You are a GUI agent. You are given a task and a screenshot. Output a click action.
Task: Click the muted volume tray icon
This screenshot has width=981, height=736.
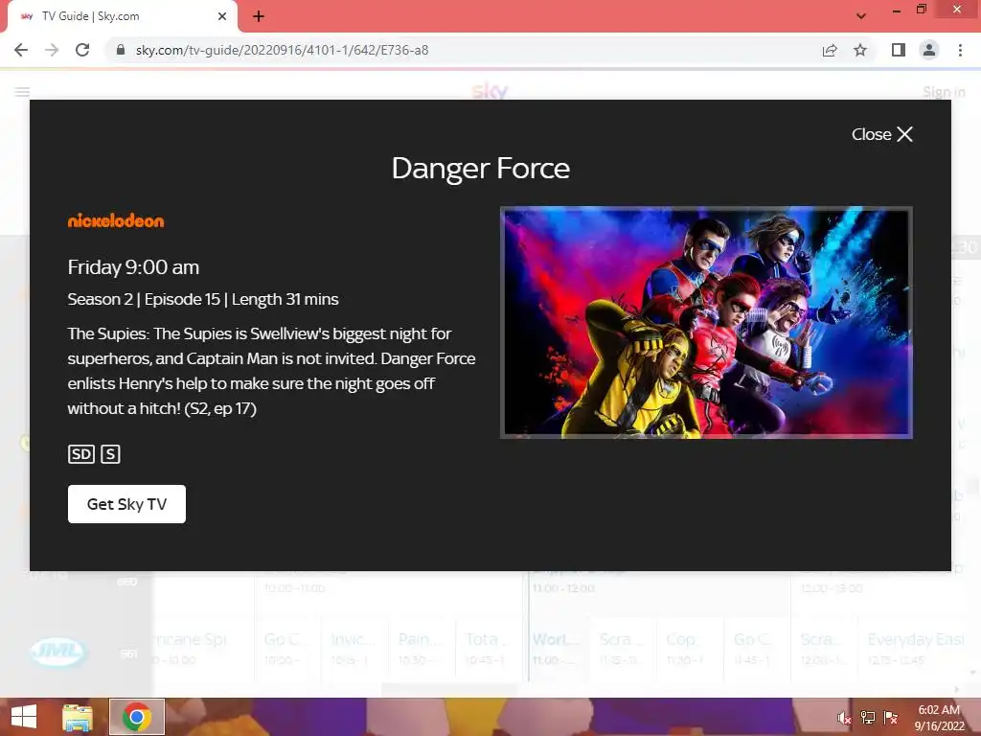pos(844,718)
